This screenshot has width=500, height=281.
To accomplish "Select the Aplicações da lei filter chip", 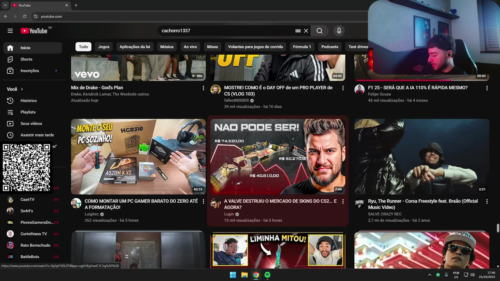I will coord(135,47).
